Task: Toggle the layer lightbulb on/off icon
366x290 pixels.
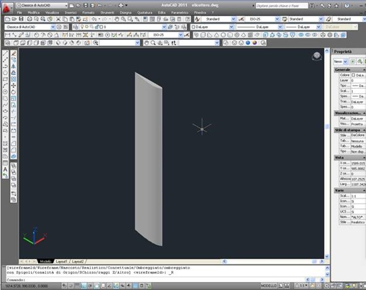Action: point(82,27)
